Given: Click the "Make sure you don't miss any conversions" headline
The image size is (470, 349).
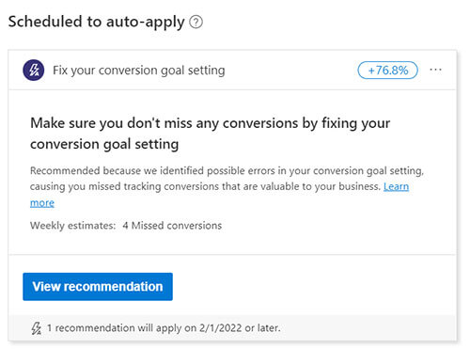Looking at the screenshot, I should (x=164, y=123).
